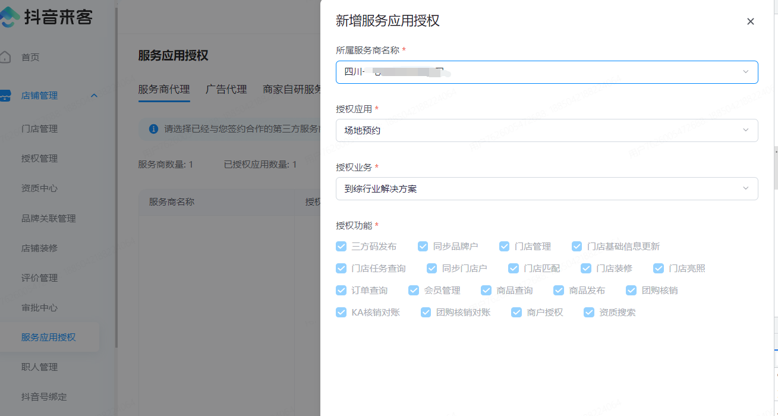Viewport: 778px width, 416px height.
Task: Open 资质中心 sidebar link
Action: [x=39, y=188]
